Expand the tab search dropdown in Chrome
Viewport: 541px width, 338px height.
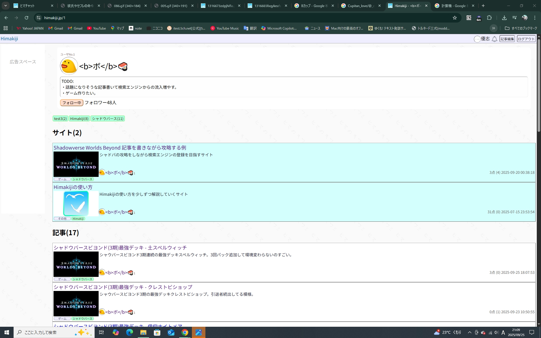[5, 6]
